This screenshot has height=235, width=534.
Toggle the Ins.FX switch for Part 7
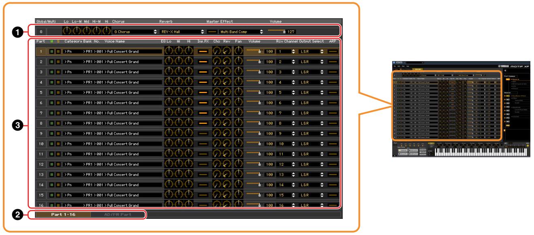(x=202, y=113)
